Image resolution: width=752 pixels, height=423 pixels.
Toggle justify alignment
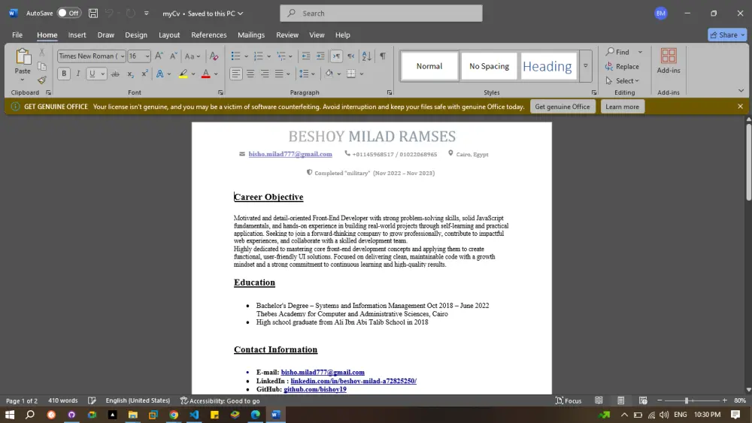tap(279, 74)
